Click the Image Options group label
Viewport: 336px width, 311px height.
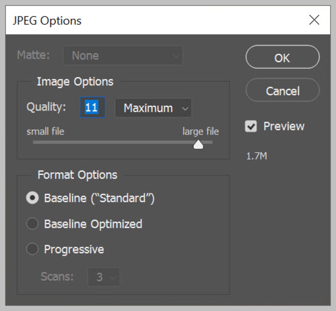[75, 81]
